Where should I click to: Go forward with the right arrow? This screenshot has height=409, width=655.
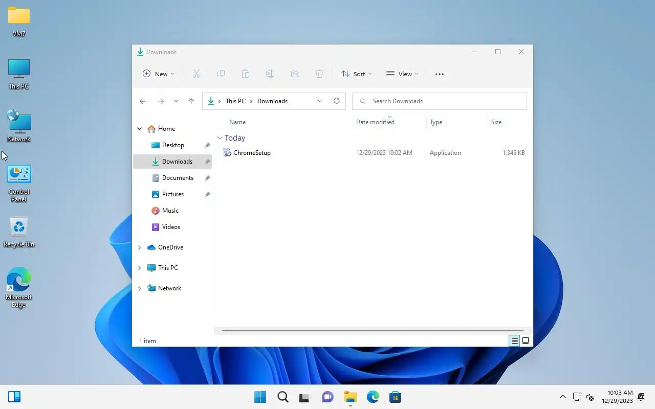161,101
